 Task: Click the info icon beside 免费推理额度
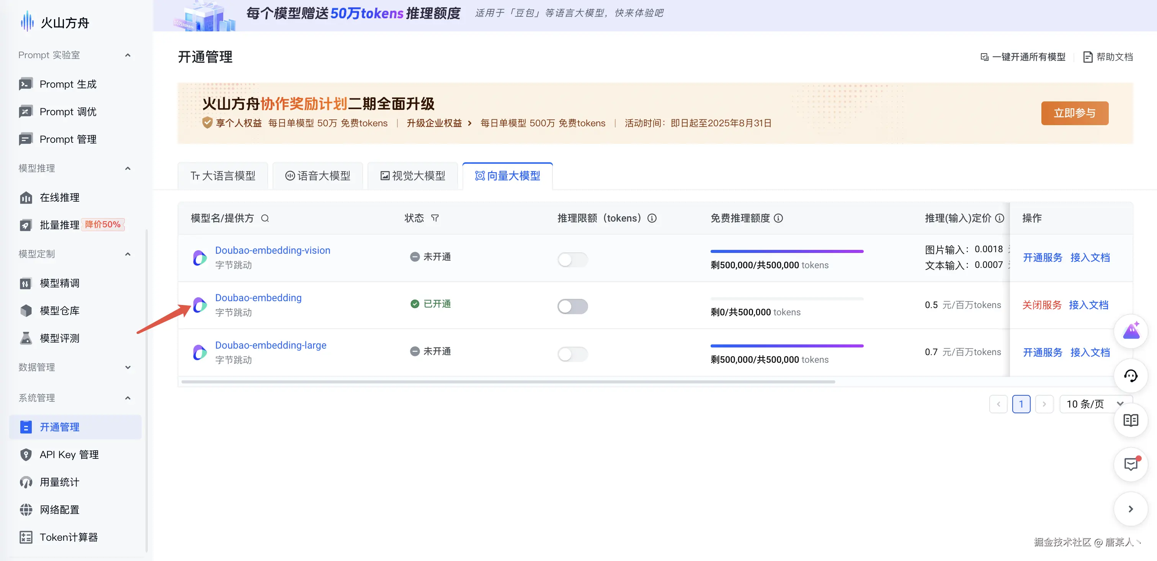point(778,218)
